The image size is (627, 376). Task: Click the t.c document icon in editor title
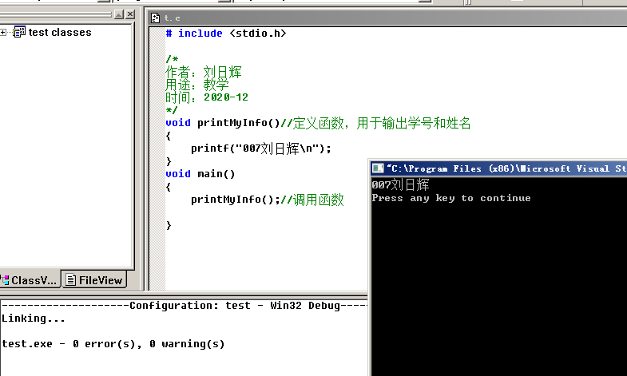(155, 18)
